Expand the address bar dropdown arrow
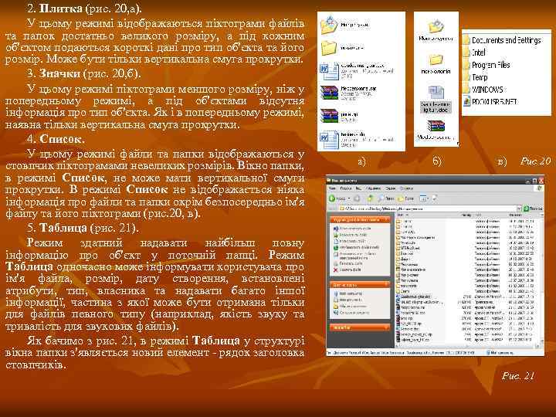Image resolution: width=556 pixels, height=417 pixels. pyautogui.click(x=519, y=208)
